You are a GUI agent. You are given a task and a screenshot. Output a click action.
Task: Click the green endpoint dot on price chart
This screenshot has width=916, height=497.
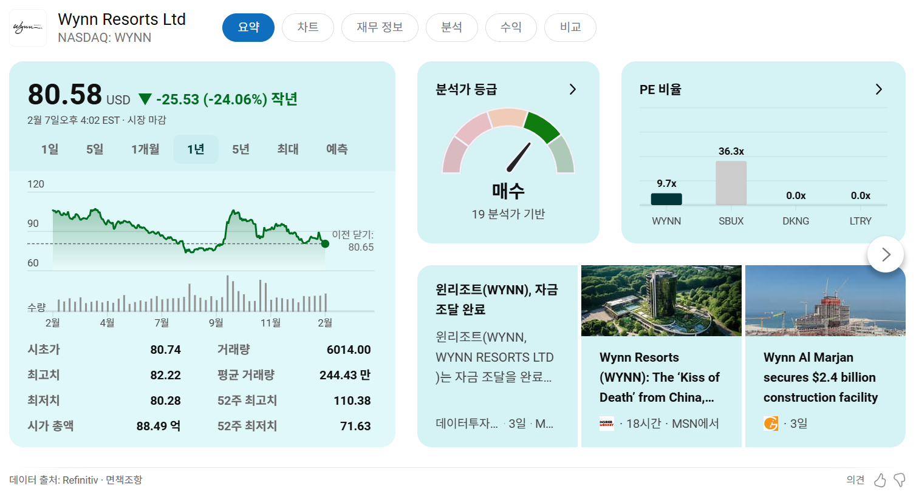pos(325,244)
